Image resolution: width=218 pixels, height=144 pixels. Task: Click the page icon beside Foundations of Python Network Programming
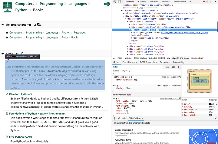coord(7,113)
